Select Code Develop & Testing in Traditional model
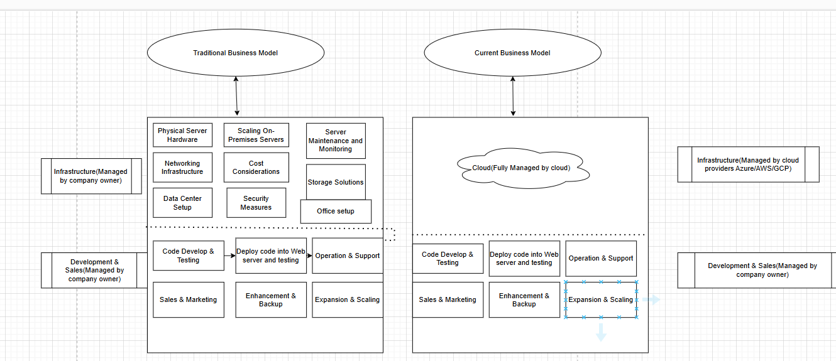This screenshot has height=361, width=836. pyautogui.click(x=189, y=256)
